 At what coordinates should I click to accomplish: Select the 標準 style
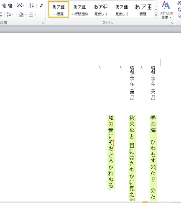(59, 10)
